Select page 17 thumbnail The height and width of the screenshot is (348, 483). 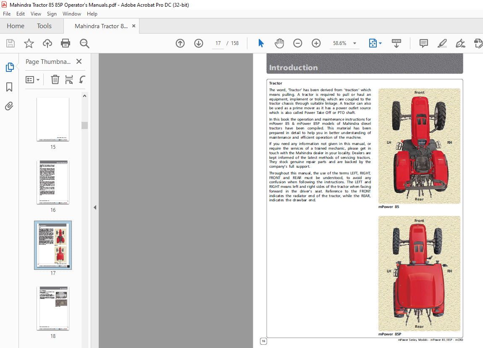coord(53,245)
